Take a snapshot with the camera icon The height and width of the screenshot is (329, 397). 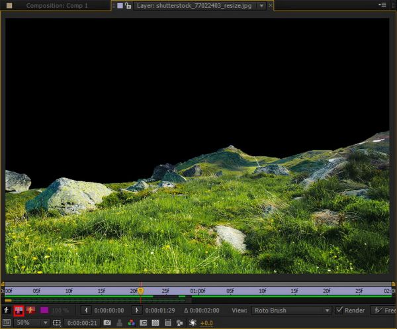click(107, 322)
